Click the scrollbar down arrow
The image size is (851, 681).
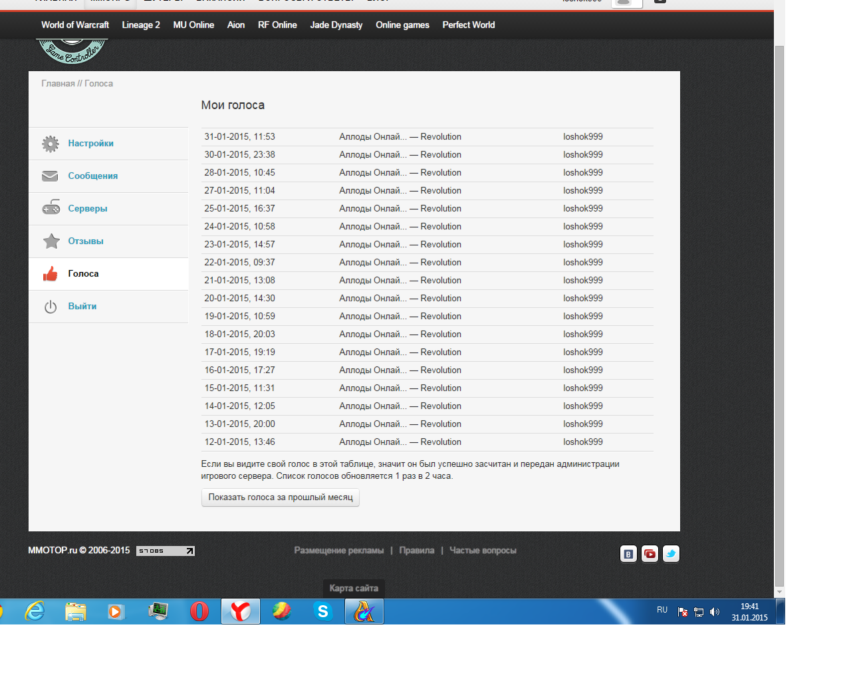click(x=780, y=592)
